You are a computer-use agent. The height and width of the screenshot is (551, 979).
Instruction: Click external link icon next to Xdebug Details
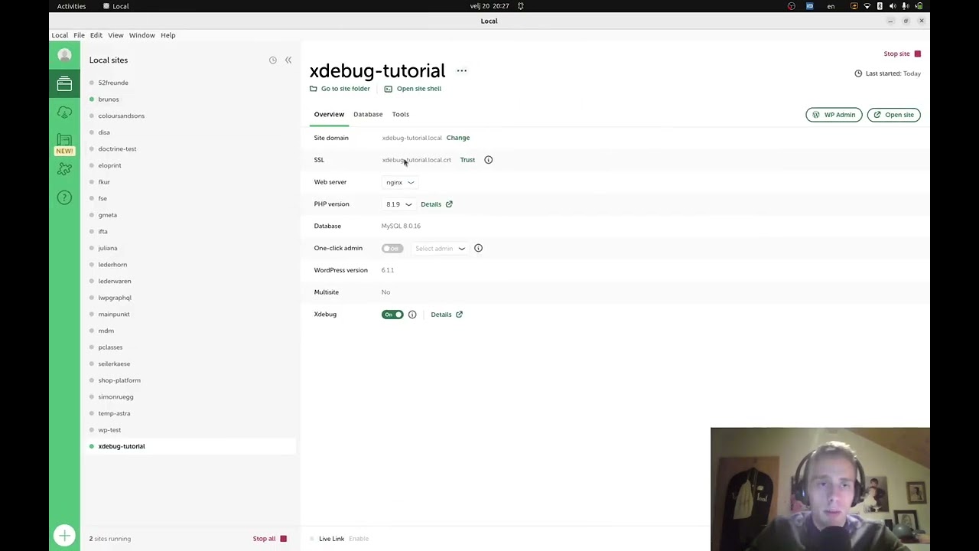459,315
